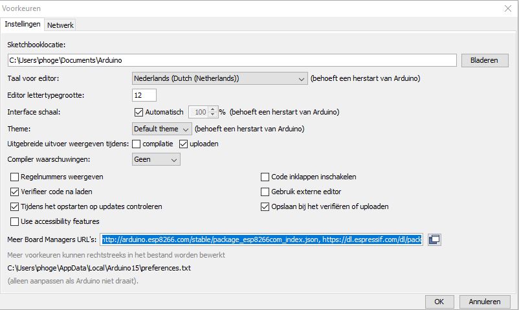Viewport: 519px width, 310px height.
Task: Enable Gebruik externe editor option
Action: 265,192
